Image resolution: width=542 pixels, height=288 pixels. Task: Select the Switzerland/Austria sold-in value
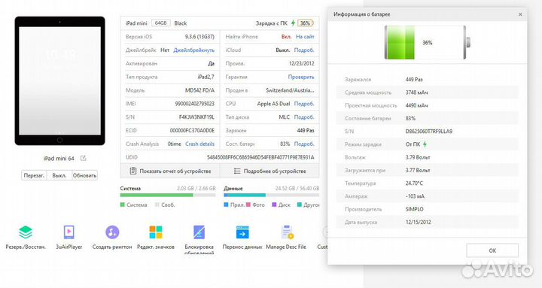pos(290,90)
